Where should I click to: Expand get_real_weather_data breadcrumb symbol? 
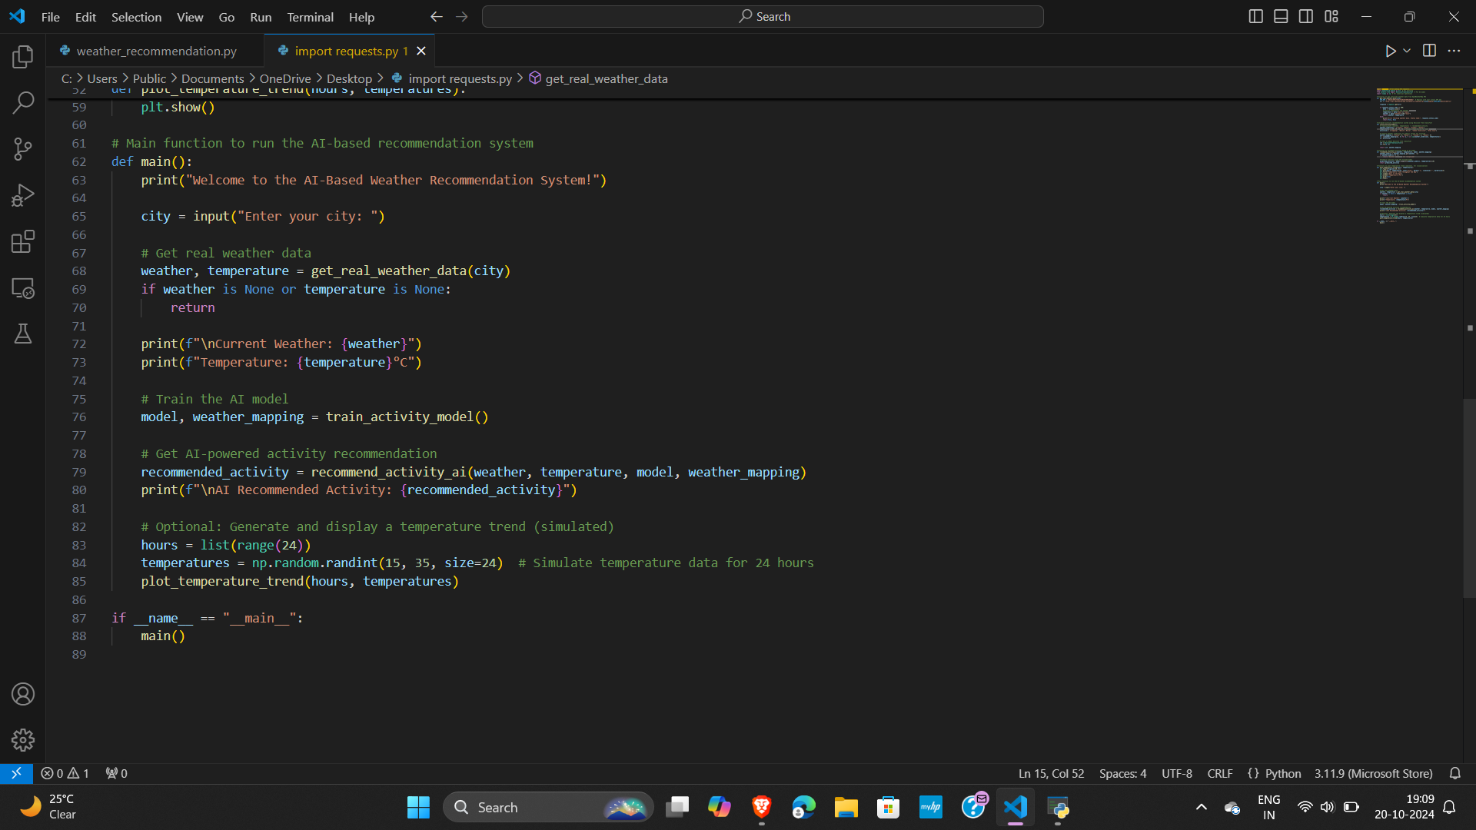coord(606,78)
